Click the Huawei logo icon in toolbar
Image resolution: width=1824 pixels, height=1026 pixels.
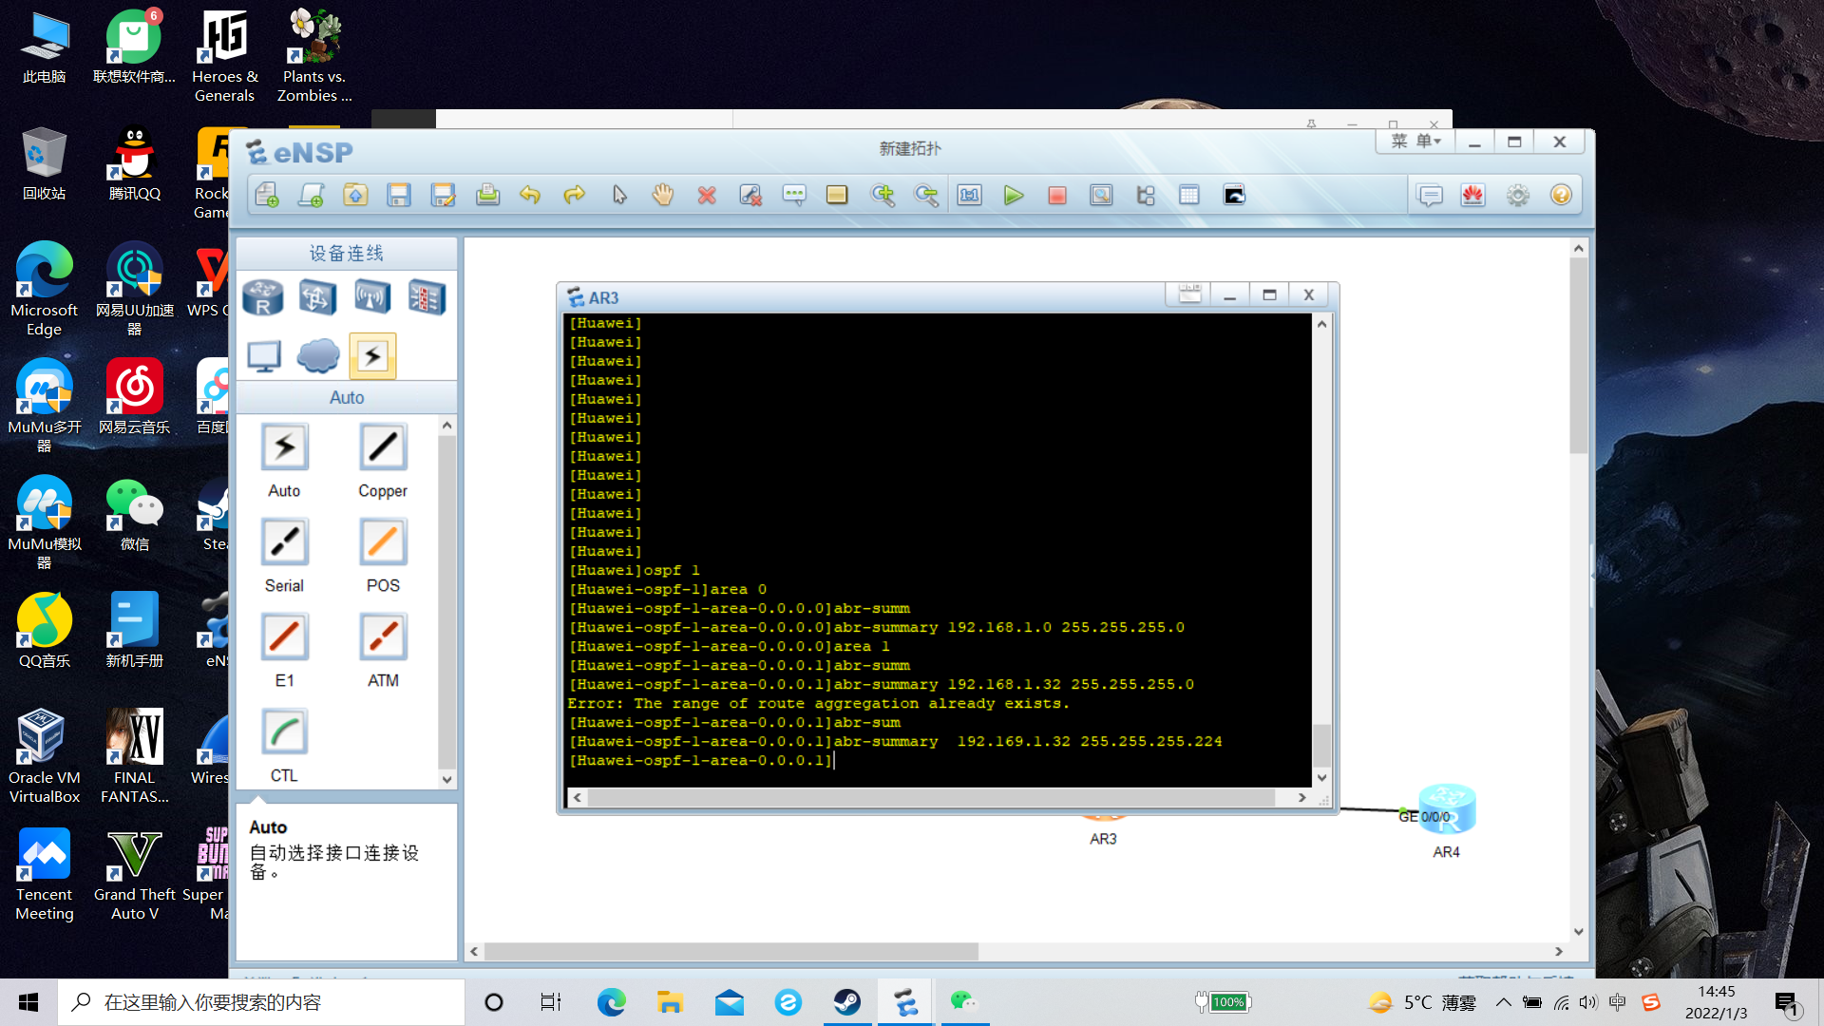[1472, 195]
